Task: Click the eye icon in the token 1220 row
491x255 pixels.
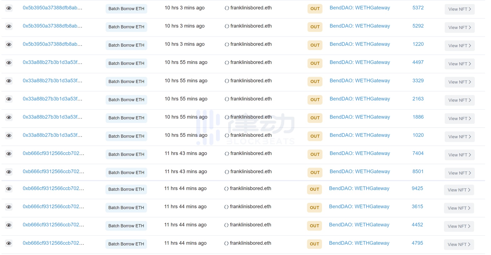Action: pos(9,44)
